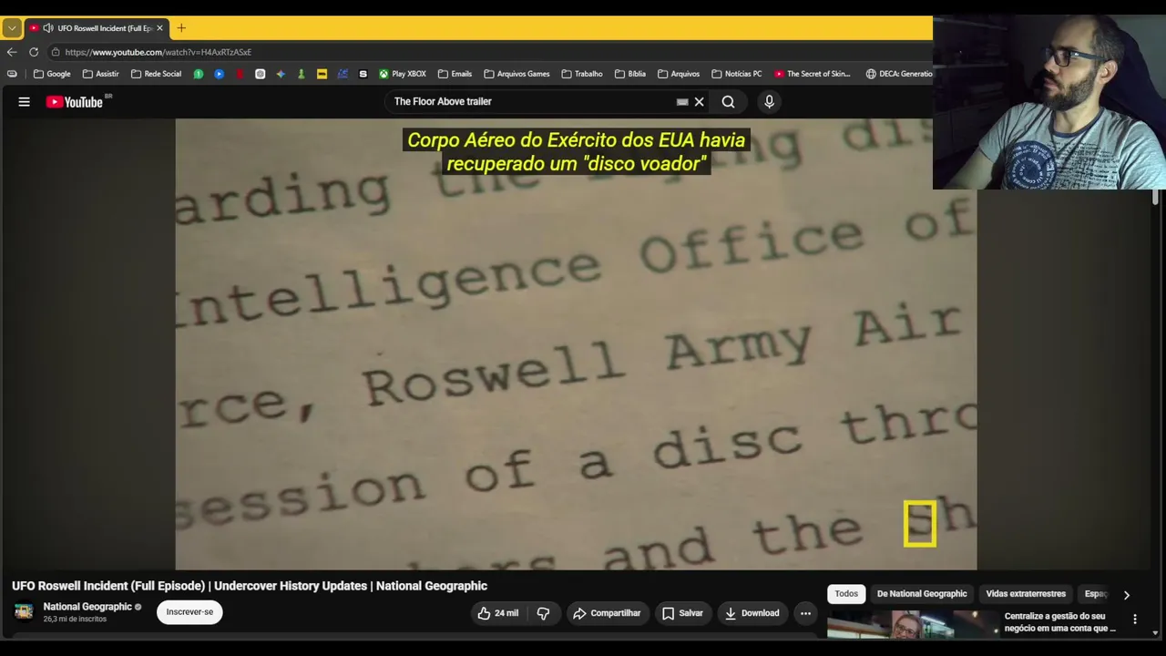Screen dimensions: 1166x656
Task: Select the De National Geographic chip
Action: [922, 594]
